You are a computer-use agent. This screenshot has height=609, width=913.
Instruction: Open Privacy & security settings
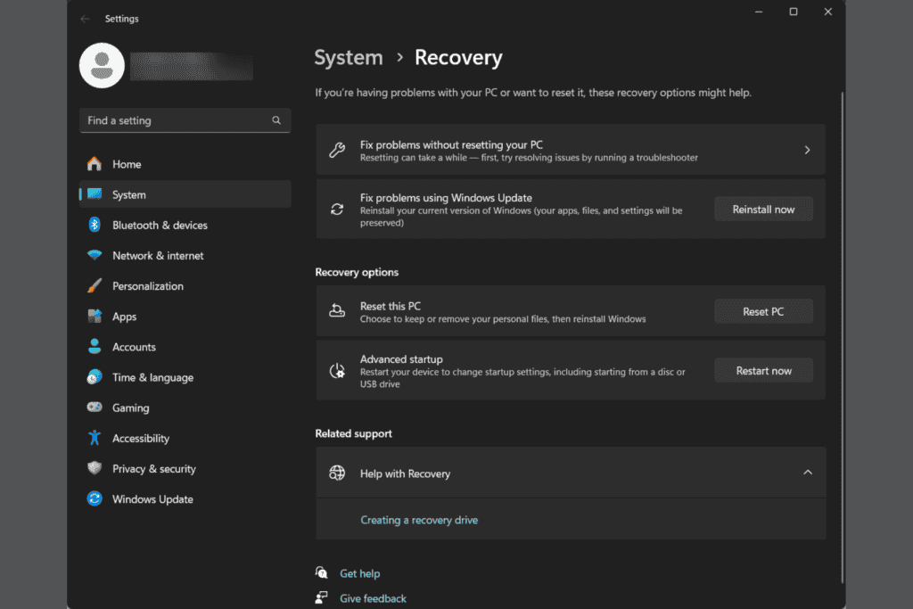pos(185,468)
